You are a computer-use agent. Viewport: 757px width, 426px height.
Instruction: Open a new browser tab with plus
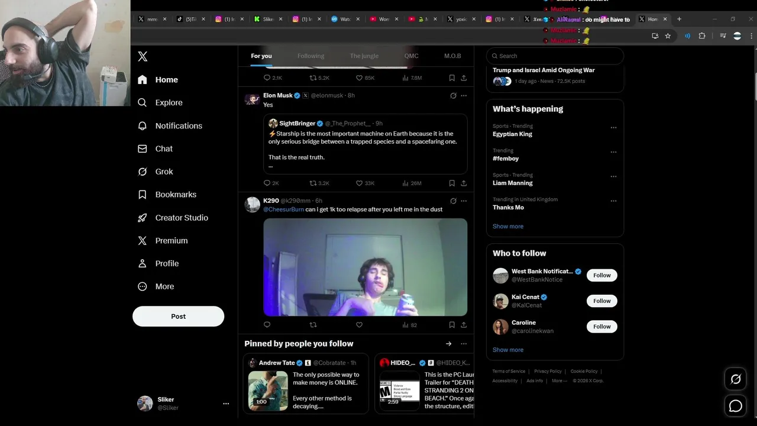(x=679, y=19)
